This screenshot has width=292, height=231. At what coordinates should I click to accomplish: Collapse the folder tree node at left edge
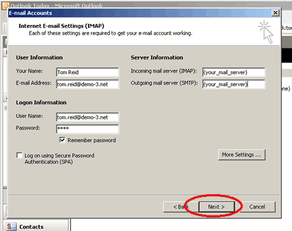[6, 108]
